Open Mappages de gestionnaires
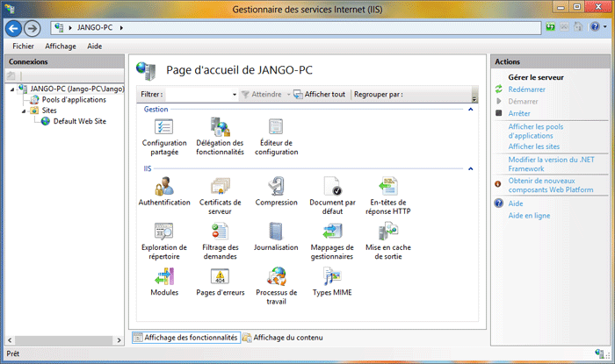 coord(332,240)
